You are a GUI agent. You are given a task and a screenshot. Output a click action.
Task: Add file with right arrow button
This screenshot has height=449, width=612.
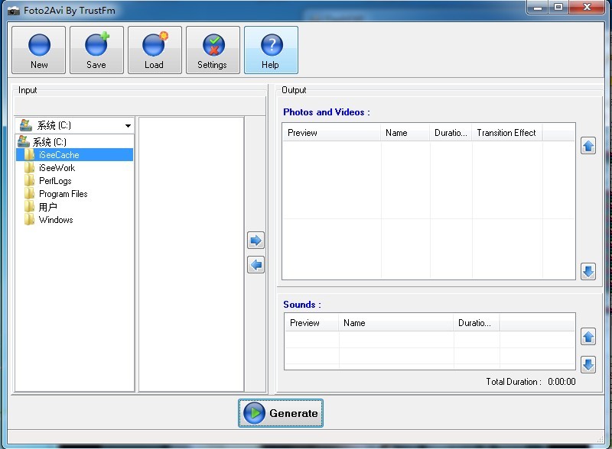[256, 241]
